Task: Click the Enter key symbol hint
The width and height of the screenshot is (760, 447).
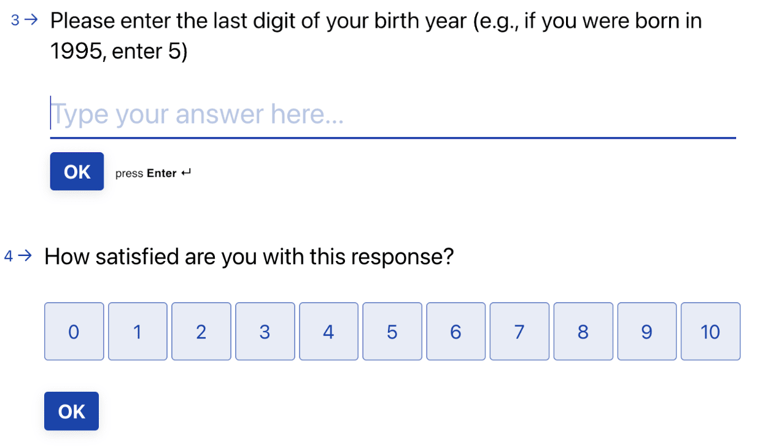Action: point(186,173)
